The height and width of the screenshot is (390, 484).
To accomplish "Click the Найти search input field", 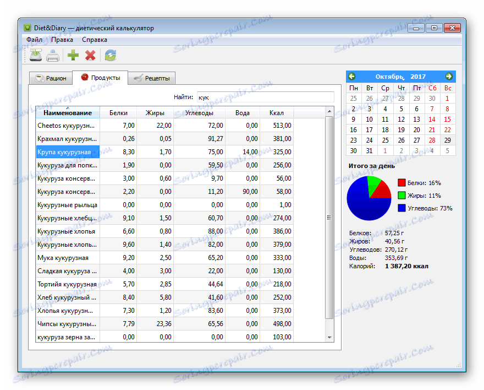I will tap(265, 97).
